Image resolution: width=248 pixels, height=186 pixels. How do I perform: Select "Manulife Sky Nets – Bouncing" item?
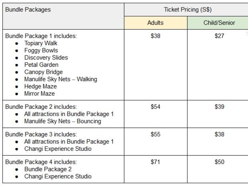pos(62,121)
